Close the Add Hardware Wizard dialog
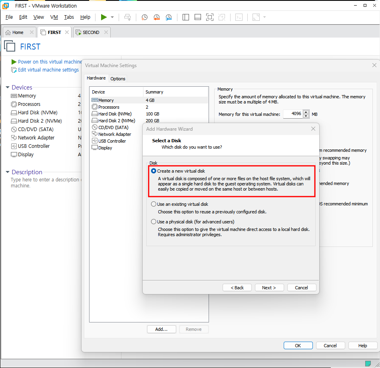Image resolution: width=380 pixels, height=368 pixels. tap(313, 129)
